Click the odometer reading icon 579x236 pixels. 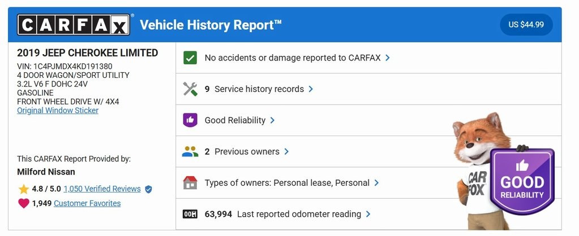tap(190, 214)
